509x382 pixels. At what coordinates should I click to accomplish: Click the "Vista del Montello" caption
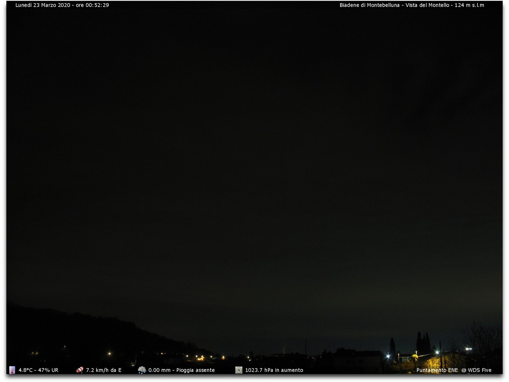click(427, 5)
